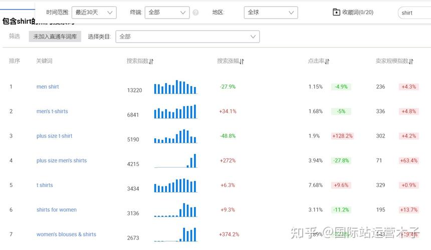This screenshot has height=250, width=431.
Task: Sort by 点击率 arrows icon
Action: click(x=327, y=61)
